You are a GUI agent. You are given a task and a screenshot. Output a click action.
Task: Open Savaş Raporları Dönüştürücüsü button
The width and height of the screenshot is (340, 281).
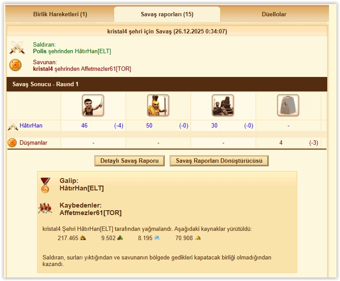pos(219,161)
